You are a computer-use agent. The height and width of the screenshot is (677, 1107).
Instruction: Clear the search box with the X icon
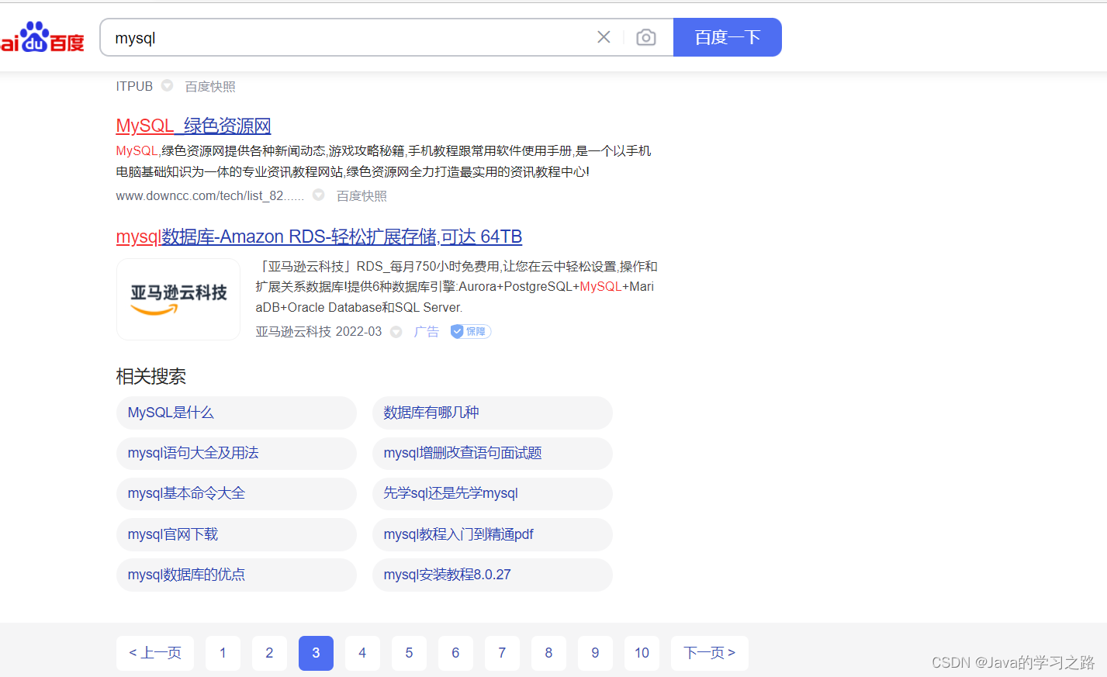tap(604, 37)
